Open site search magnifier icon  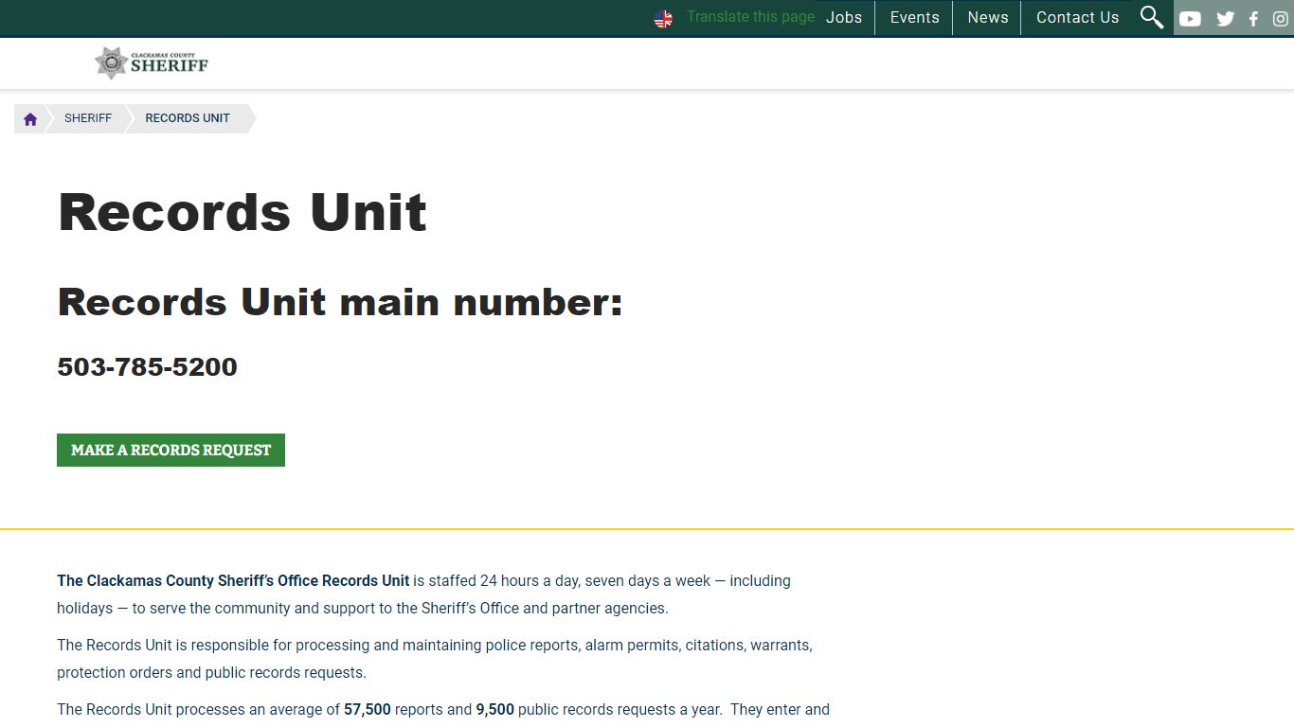(x=1152, y=17)
